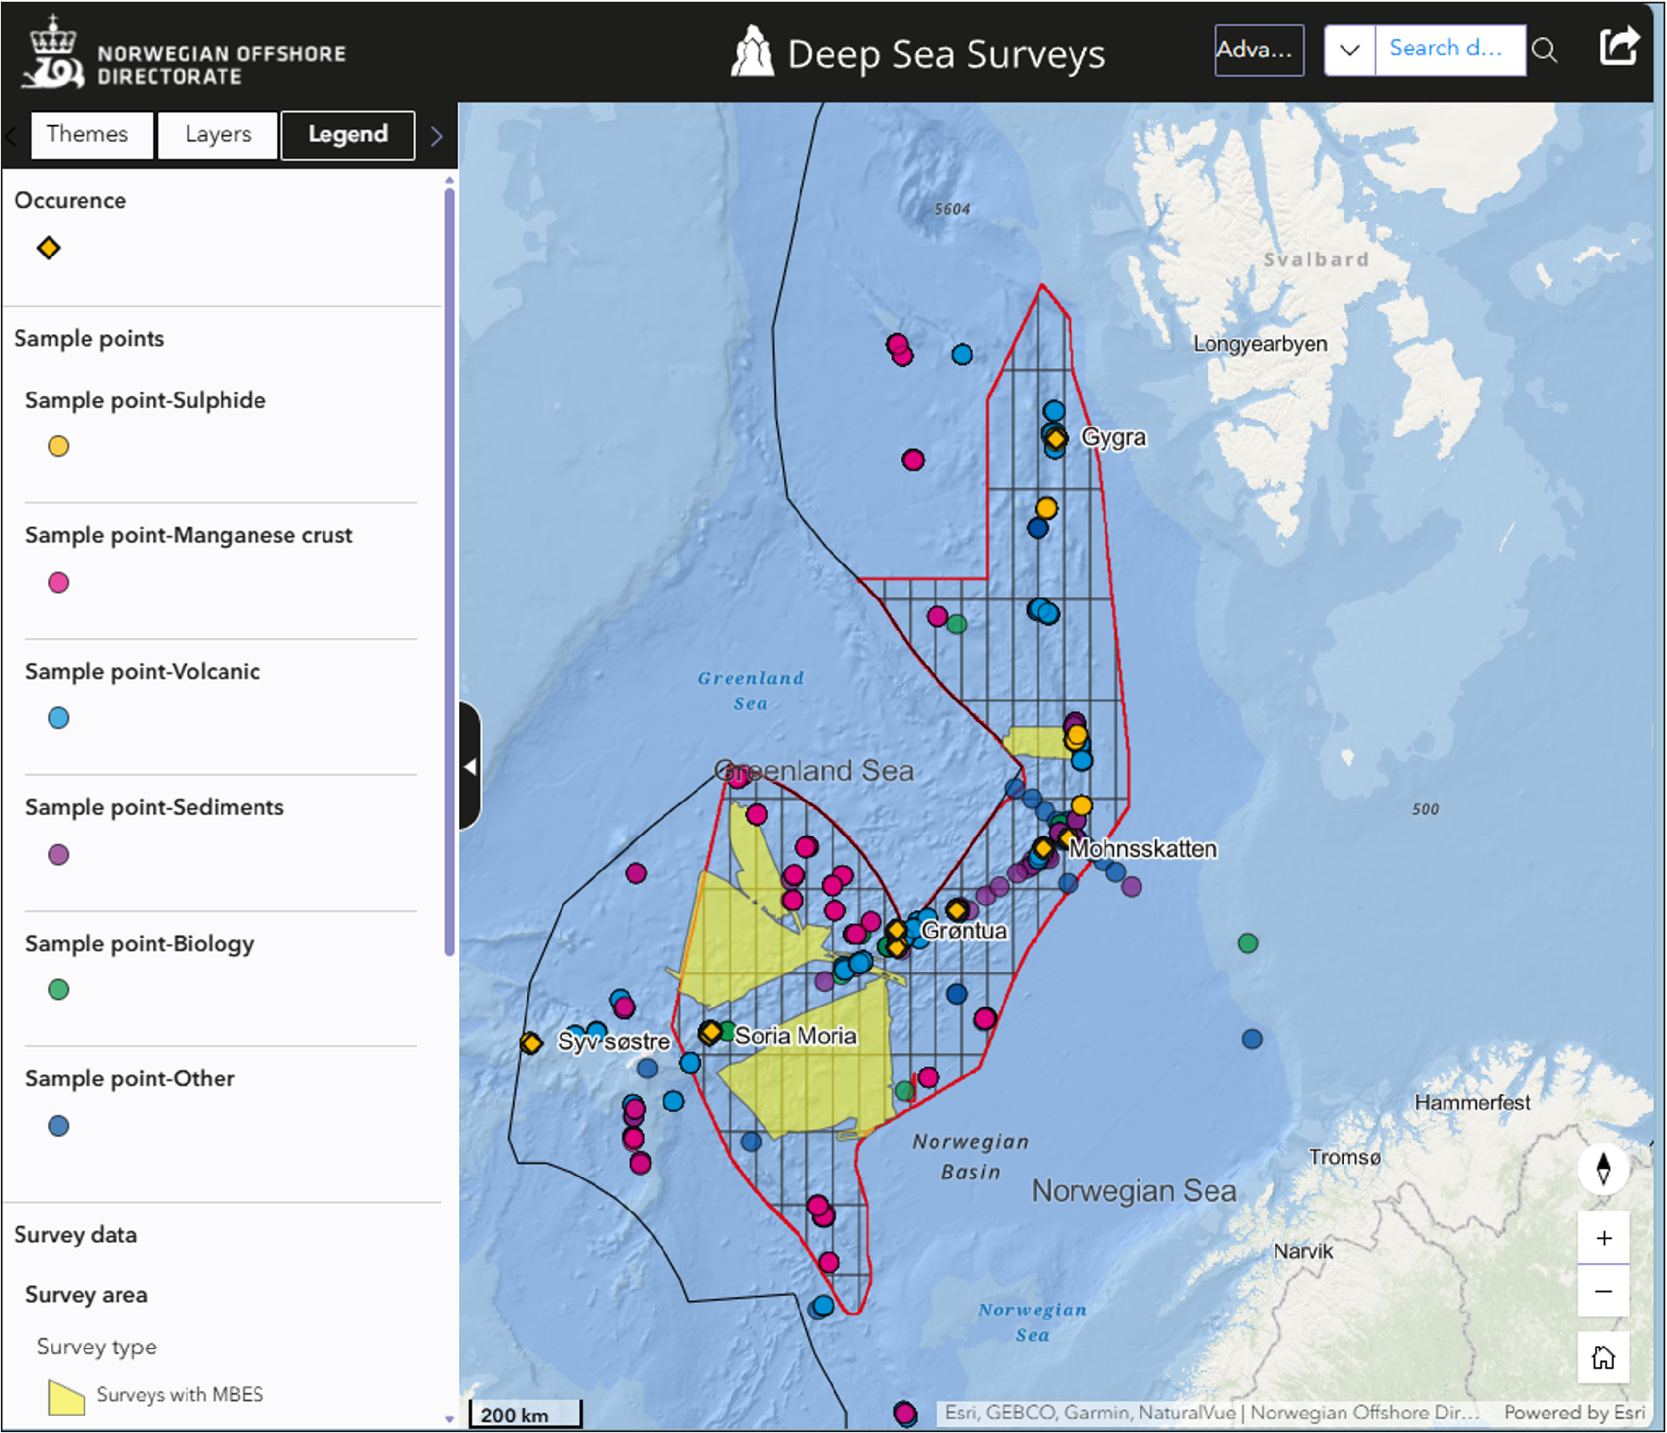Click the Longyearbyen place label

(1260, 344)
